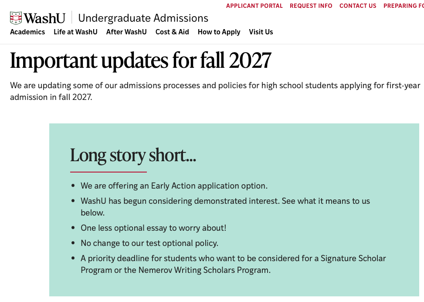
Task: Open the Applicant Portal link
Action: [254, 6]
